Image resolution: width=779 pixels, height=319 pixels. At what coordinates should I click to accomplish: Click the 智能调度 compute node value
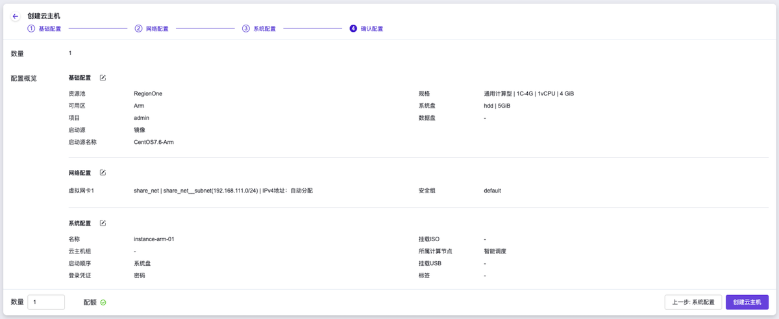pyautogui.click(x=495, y=252)
